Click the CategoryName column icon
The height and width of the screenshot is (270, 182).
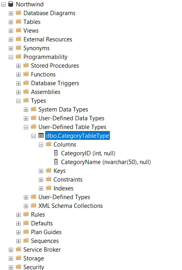tap(56, 162)
